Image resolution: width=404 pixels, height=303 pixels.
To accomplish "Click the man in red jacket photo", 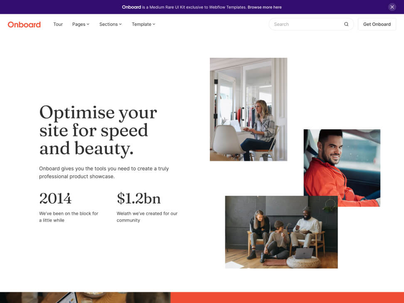I will (342, 168).
